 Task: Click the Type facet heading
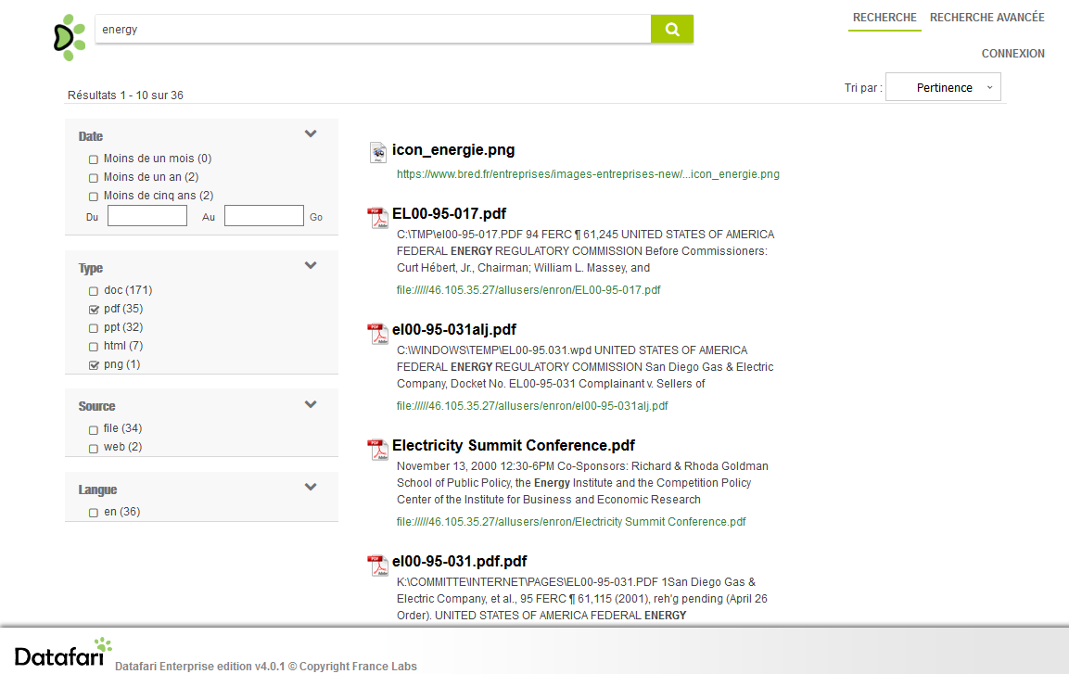[x=91, y=269]
